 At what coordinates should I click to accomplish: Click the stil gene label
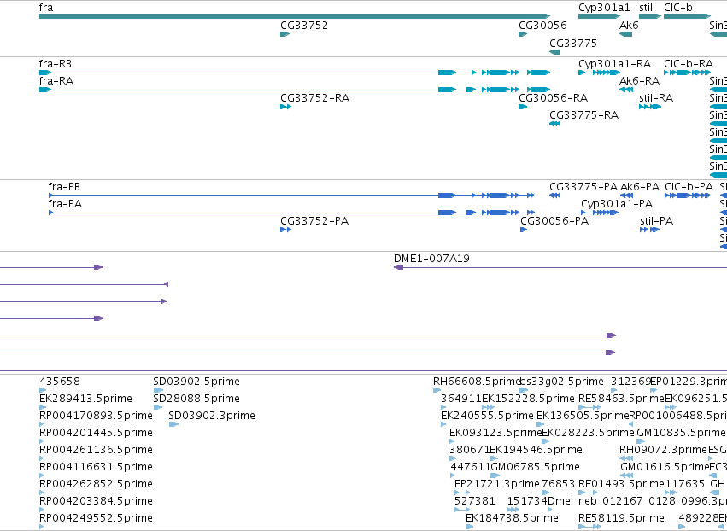tap(646, 8)
